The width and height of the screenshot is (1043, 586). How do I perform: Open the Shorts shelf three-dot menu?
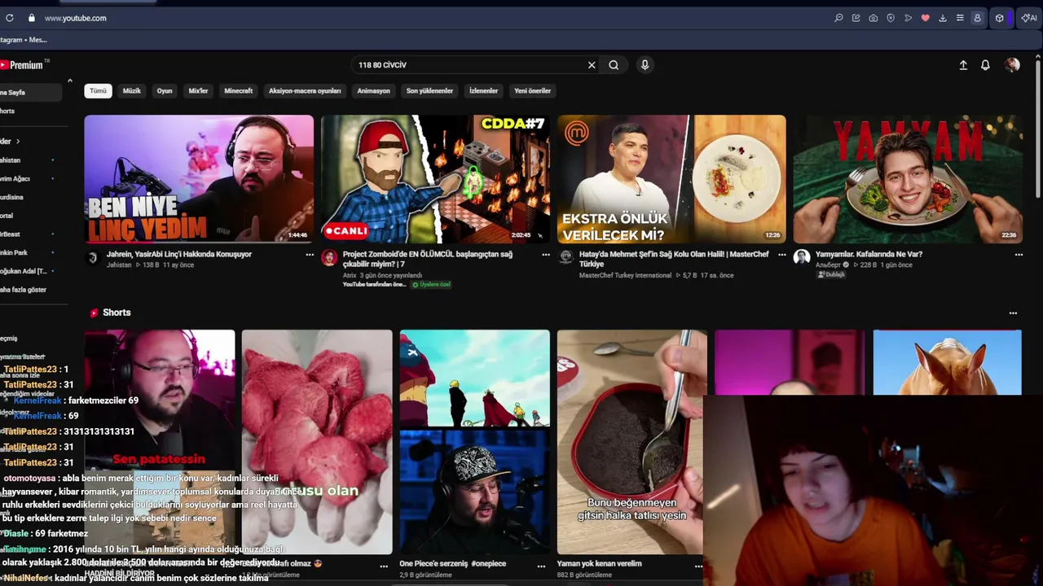tap(1013, 313)
